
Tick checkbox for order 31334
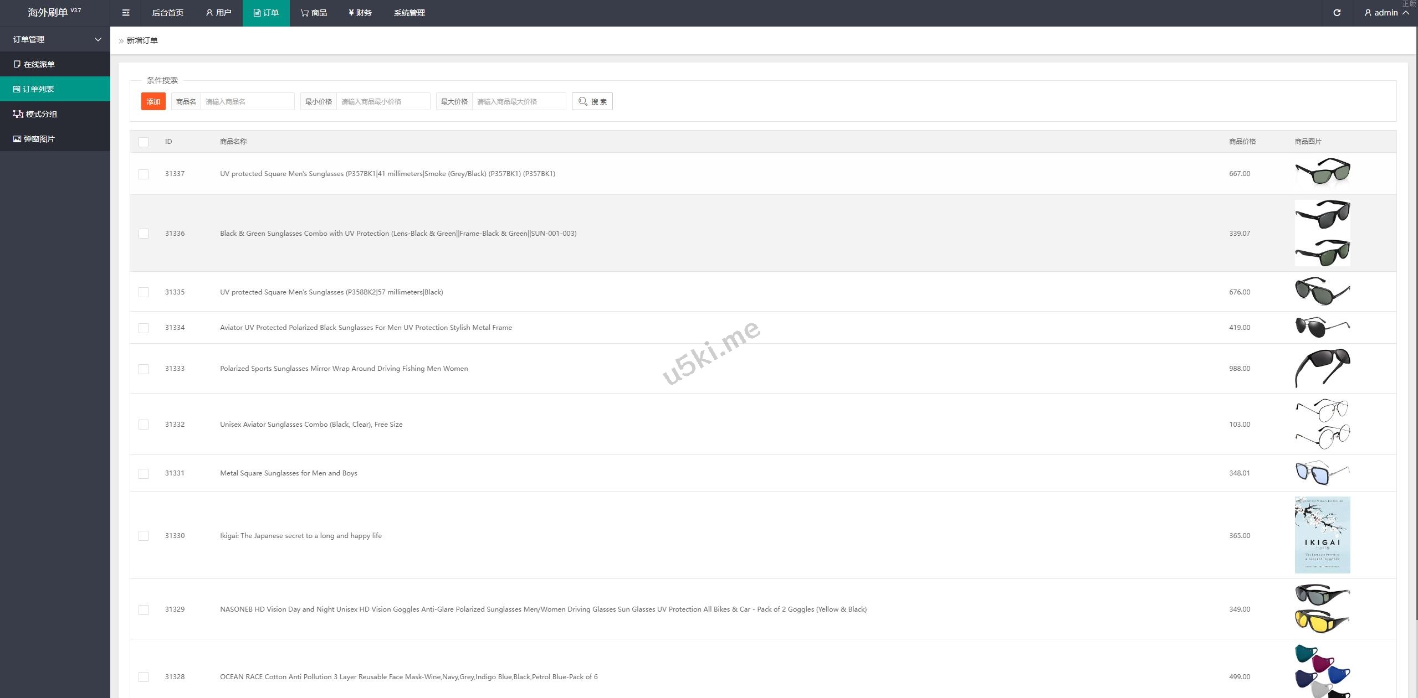pos(144,328)
